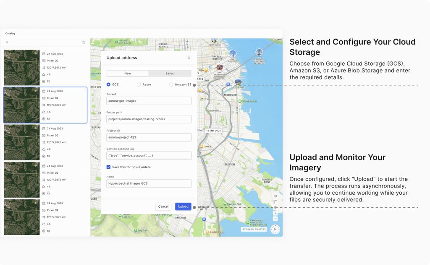Open the first catalog image thumbnail
This screenshot has width=430, height=265.
[x=22, y=67]
